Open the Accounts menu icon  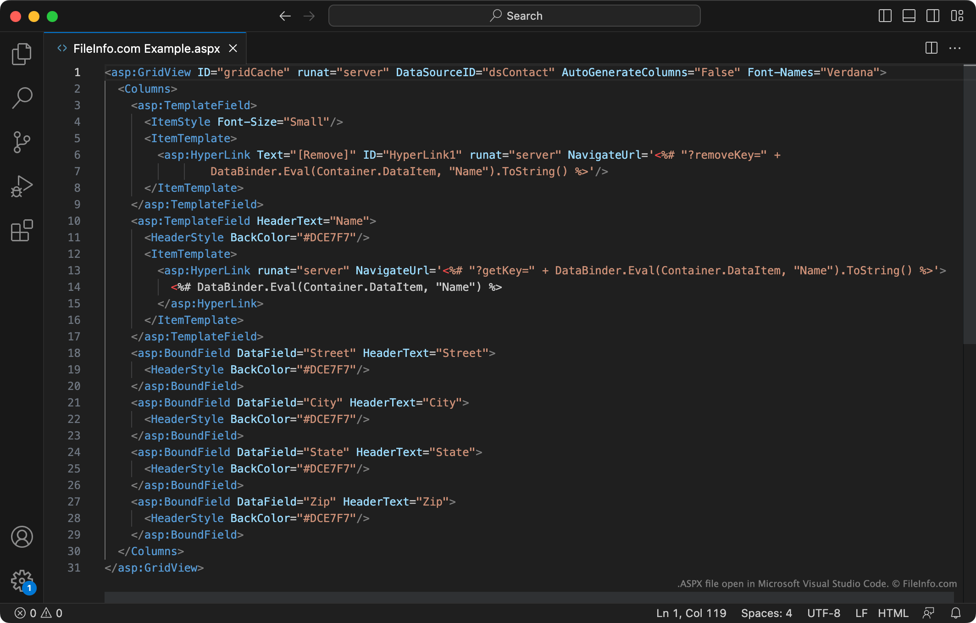pos(22,537)
